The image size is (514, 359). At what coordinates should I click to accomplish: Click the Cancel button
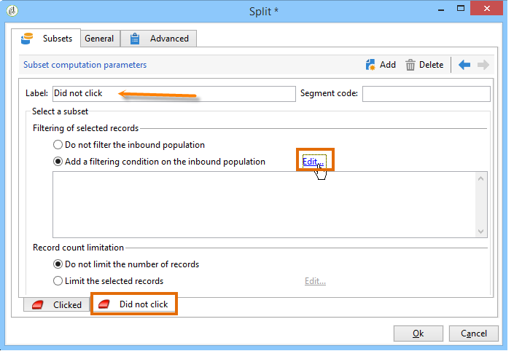click(x=474, y=334)
